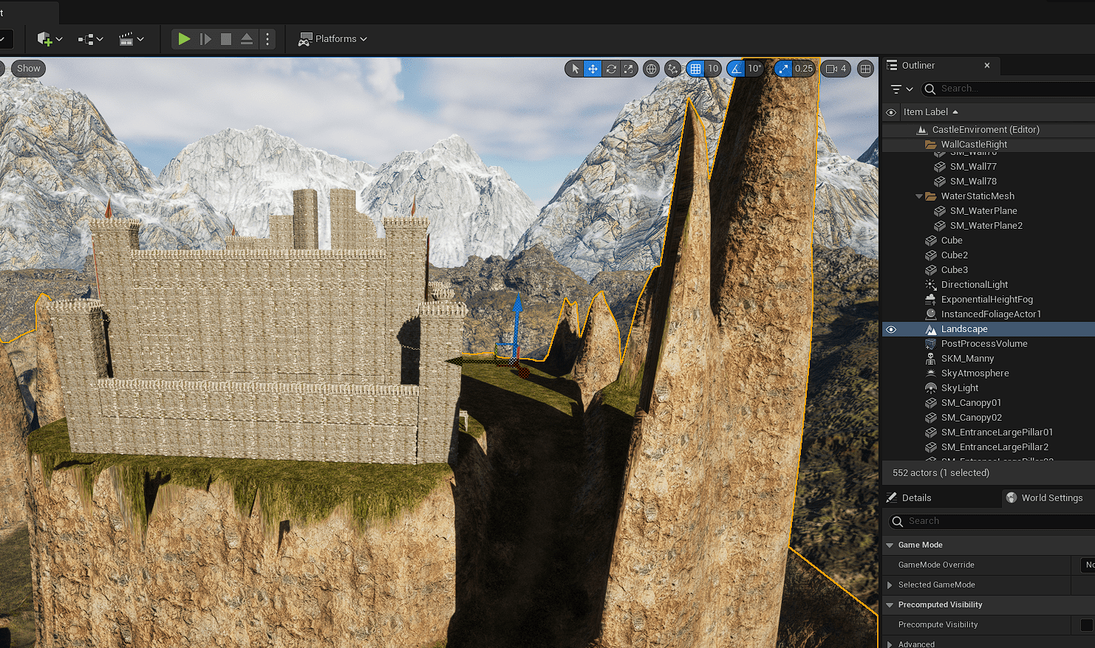The height and width of the screenshot is (648, 1095).
Task: Switch to the World Settings tab
Action: tap(1045, 498)
